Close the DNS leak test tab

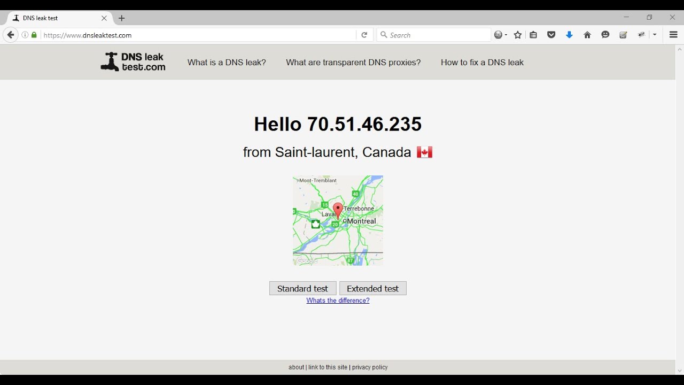[x=104, y=18]
